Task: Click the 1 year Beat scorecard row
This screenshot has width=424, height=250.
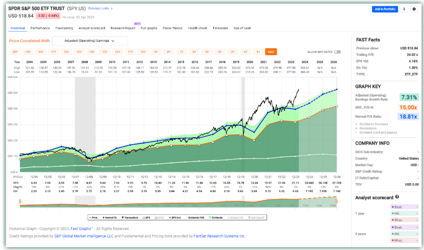Action: [x=405, y=207]
